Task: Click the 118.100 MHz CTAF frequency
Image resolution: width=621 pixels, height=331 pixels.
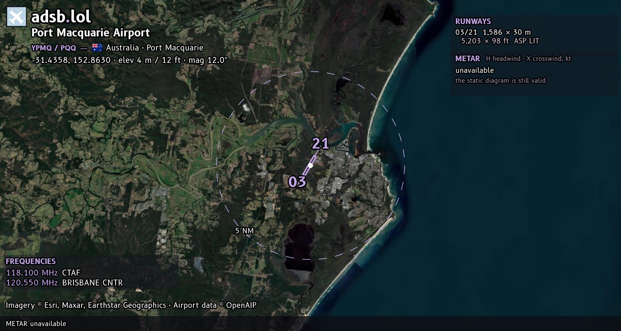Action: 43,273
